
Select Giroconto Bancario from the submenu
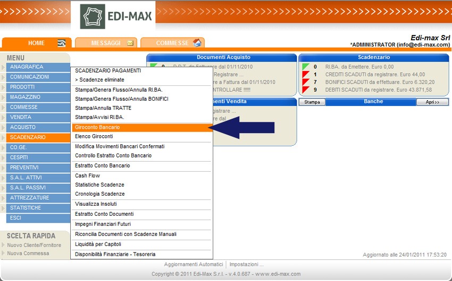(98, 128)
